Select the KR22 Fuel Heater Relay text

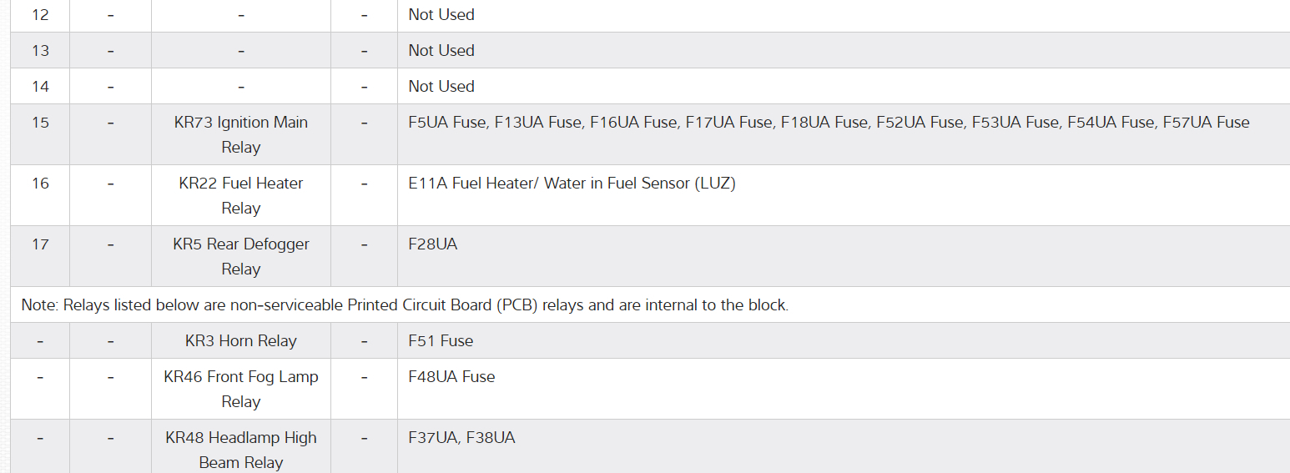240,195
